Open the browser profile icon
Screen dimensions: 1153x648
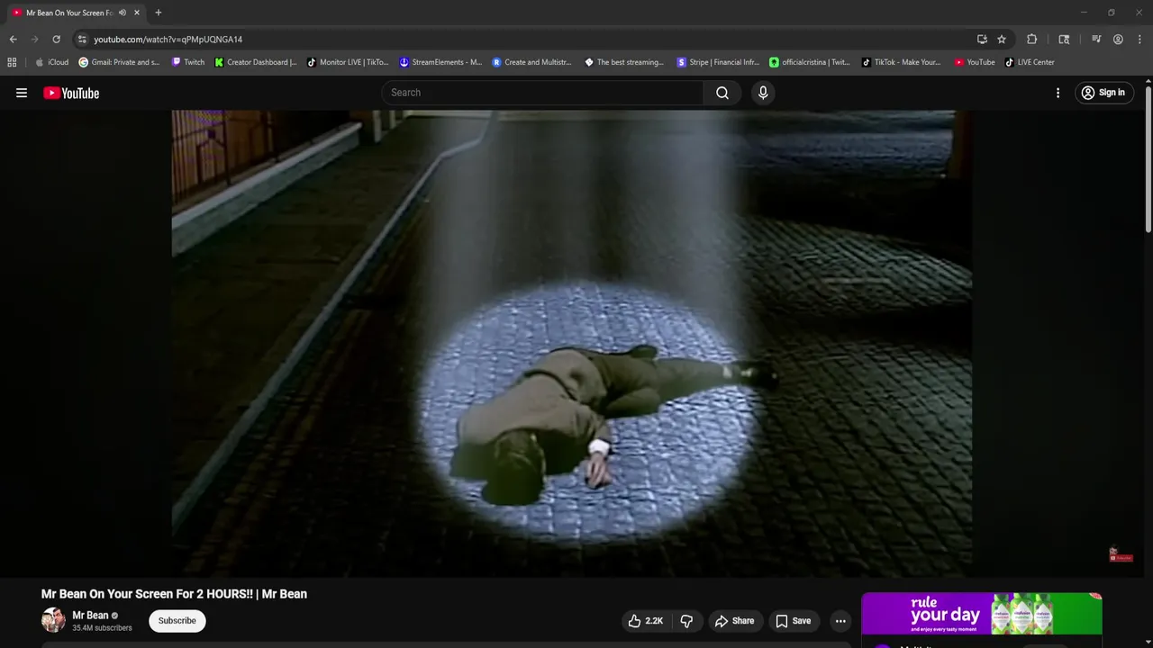coord(1118,40)
